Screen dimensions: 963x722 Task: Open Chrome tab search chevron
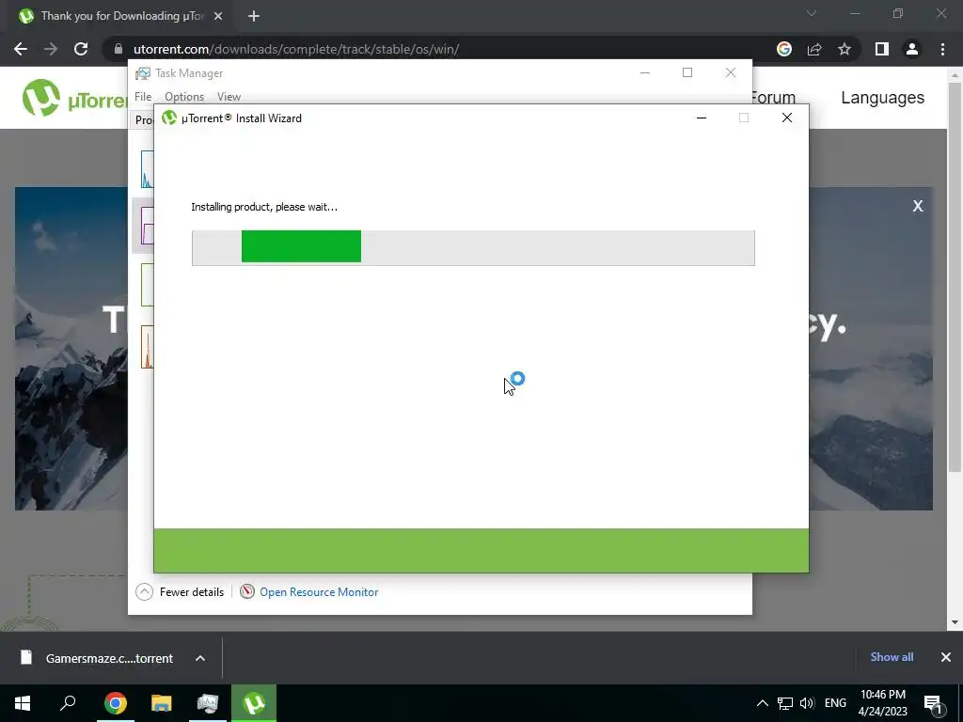click(812, 13)
